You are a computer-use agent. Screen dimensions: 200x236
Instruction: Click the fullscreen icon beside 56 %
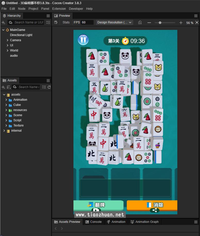pyautogui.click(x=197, y=23)
